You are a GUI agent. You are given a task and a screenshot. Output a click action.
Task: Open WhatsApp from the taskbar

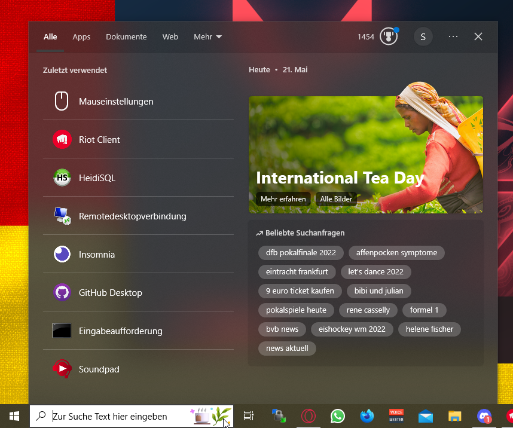pyautogui.click(x=338, y=416)
